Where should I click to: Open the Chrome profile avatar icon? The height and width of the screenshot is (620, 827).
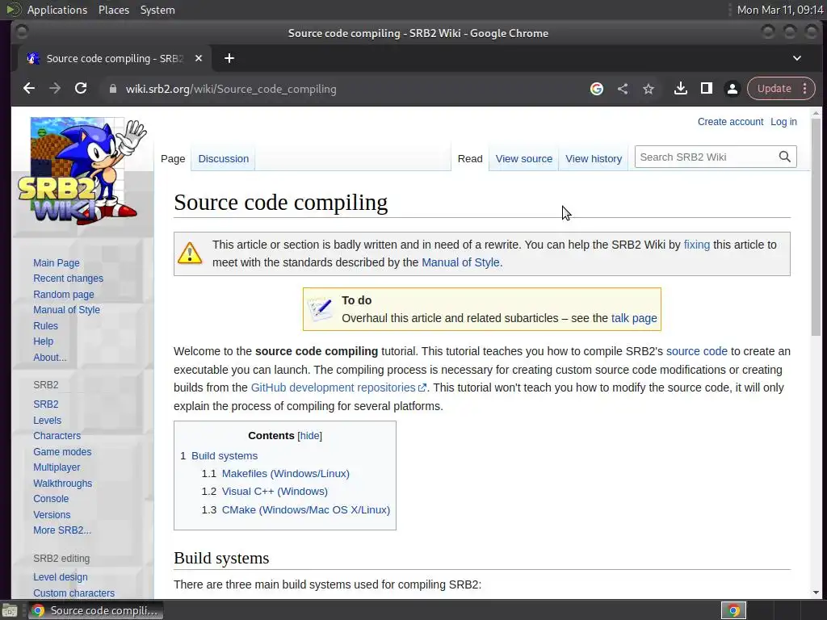732,89
